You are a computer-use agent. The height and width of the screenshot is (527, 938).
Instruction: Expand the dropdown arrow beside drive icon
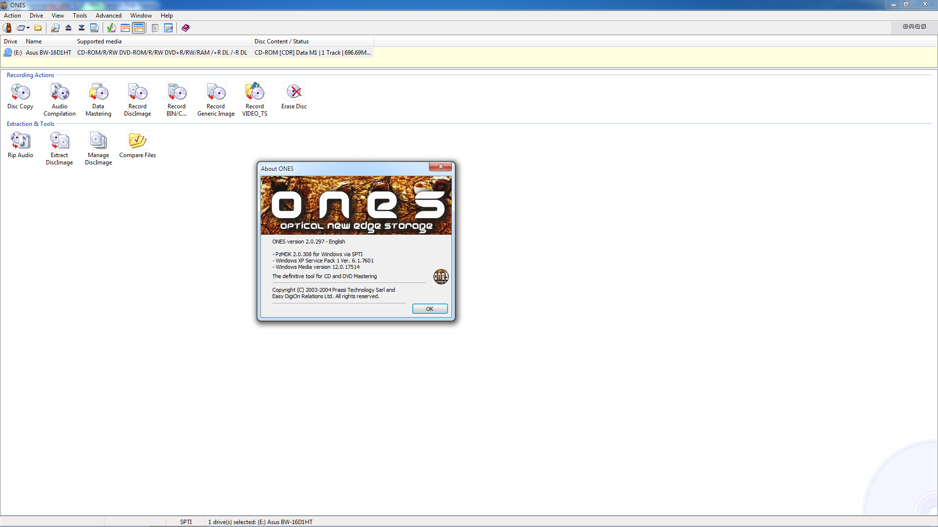28,28
